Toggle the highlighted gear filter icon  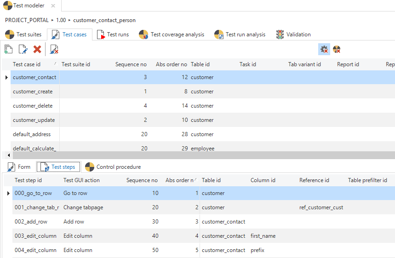pyautogui.click(x=324, y=49)
